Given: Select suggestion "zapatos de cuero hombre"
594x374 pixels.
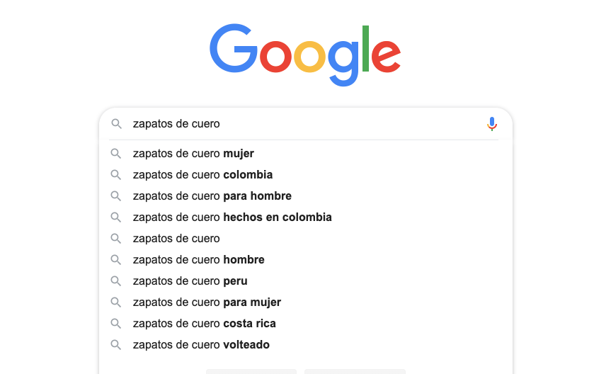Looking at the screenshot, I should coord(198,260).
